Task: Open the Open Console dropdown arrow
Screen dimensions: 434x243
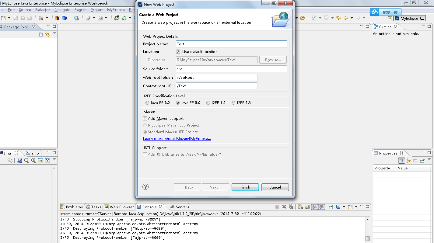Action: [x=356, y=207]
